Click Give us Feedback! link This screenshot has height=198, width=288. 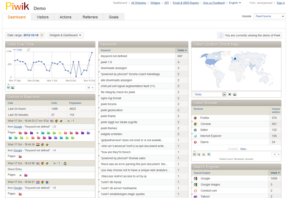(214, 3)
